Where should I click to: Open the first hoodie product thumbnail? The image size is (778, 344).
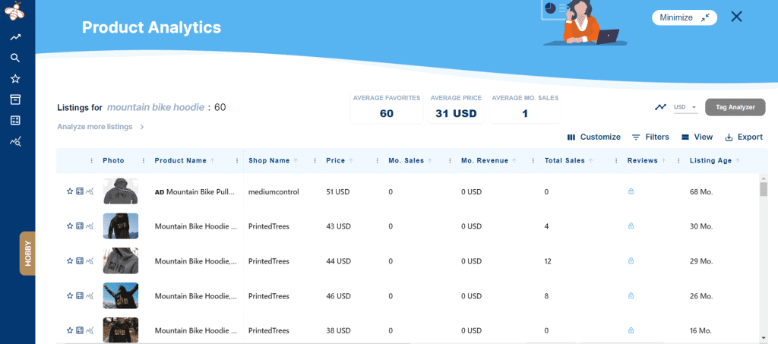point(121,191)
